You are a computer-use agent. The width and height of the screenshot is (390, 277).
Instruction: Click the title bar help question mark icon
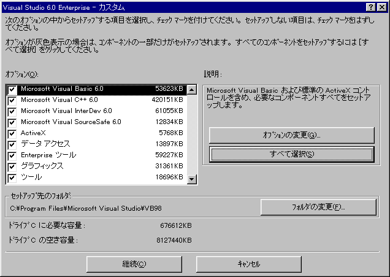click(x=371, y=7)
